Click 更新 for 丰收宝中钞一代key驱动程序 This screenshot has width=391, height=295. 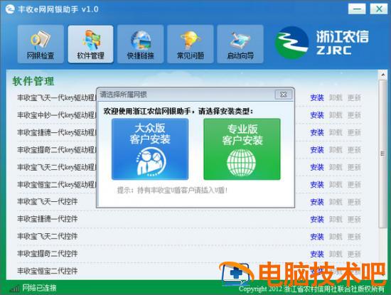click(x=354, y=115)
